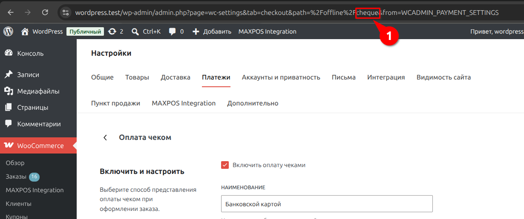
Task: Click the Наименование field with Банковской картой
Action: 327,204
